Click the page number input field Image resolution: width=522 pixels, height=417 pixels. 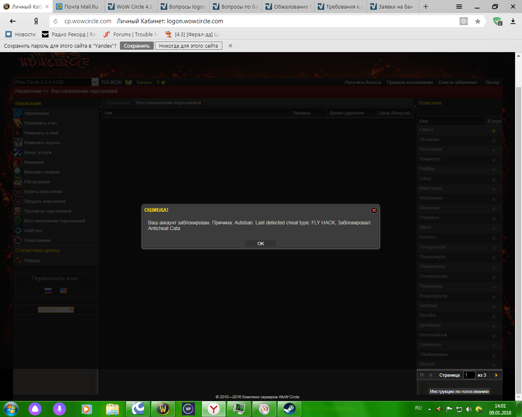tap(469, 375)
